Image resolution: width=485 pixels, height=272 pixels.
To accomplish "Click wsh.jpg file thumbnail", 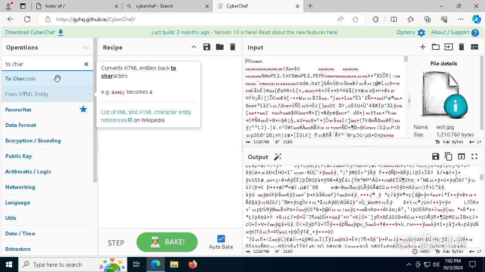I will point(444,95).
